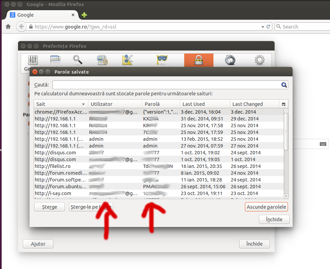Select the http://forum.softpe... row
330x269 pixels.
click(x=159, y=180)
